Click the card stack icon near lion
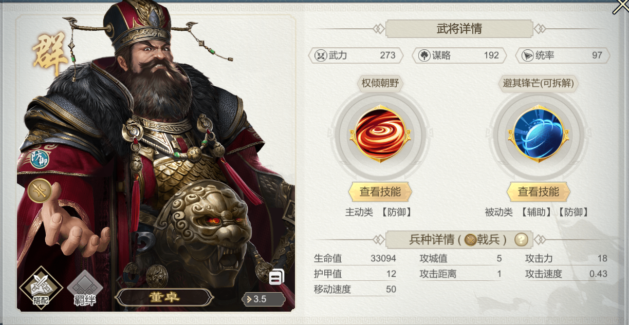This screenshot has height=325, width=629. 276,277
